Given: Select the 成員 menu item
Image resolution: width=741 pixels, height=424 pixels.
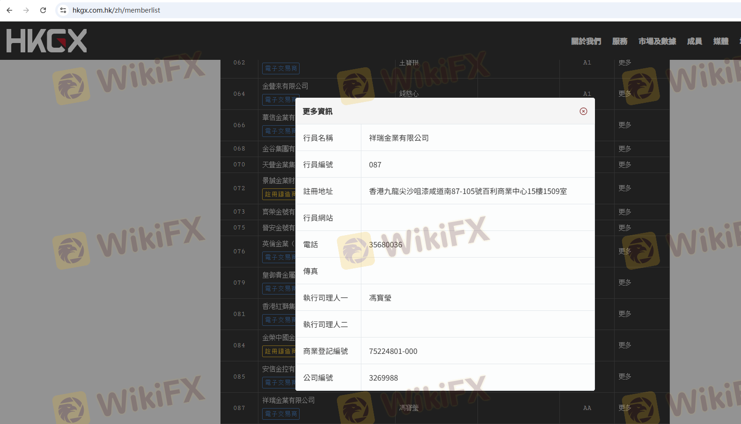Looking at the screenshot, I should (694, 41).
